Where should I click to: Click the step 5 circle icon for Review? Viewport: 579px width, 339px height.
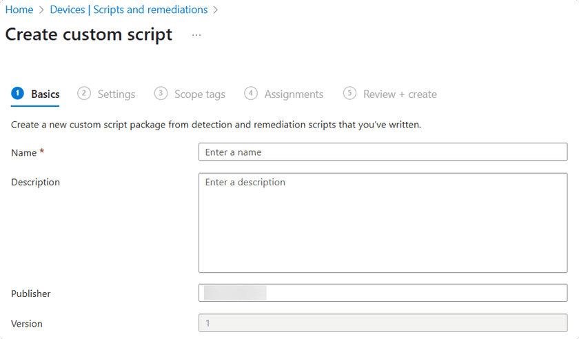(x=350, y=94)
